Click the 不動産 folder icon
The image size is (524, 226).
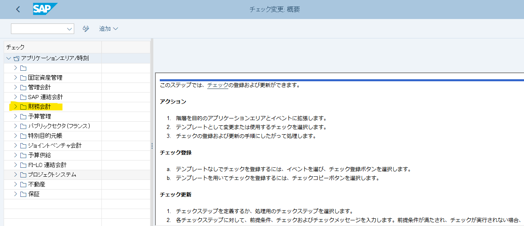[23, 184]
